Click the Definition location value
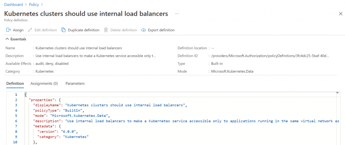This screenshot has width=345, height=145. [x=213, y=48]
